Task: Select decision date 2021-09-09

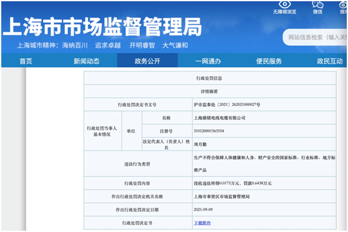Action: [203, 210]
